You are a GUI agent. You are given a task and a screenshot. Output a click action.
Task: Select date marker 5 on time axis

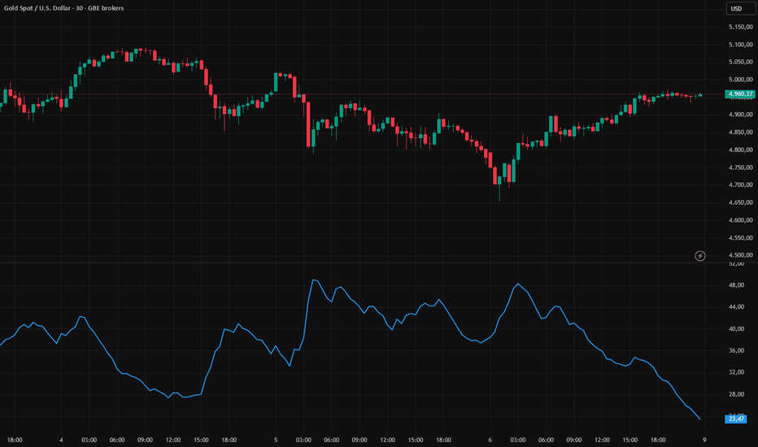[276, 440]
